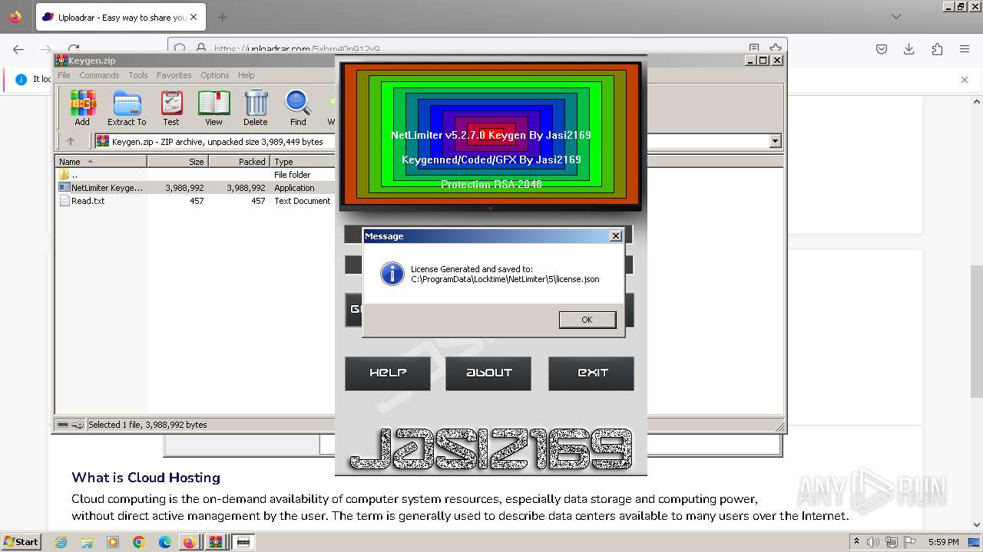983x552 pixels.
Task: Open Firefox hamburger application menu
Action: (x=965, y=49)
